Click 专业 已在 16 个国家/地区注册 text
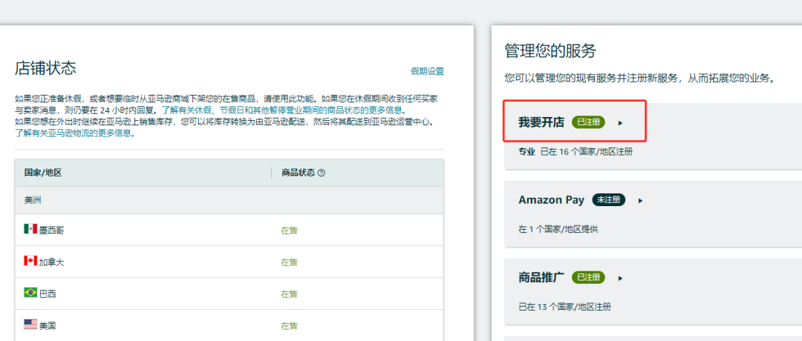The width and height of the screenshot is (802, 341). pyautogui.click(x=576, y=152)
